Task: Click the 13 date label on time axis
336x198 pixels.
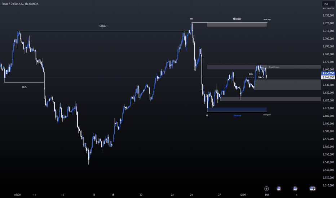Action: click(62, 195)
